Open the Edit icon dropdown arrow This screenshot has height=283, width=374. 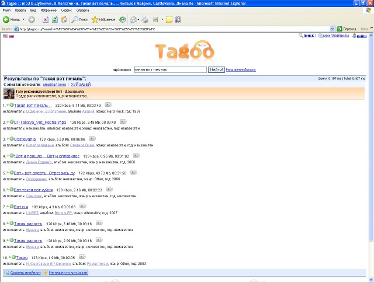click(x=162, y=19)
